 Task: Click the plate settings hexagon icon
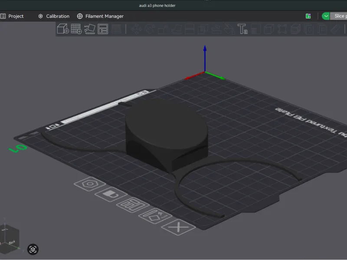[90, 184]
